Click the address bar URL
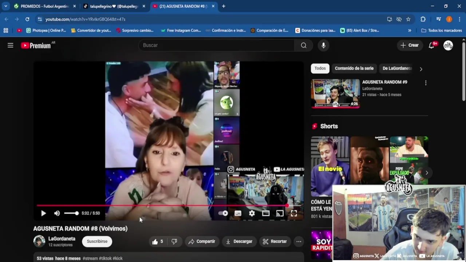466x262 pixels. (85, 19)
